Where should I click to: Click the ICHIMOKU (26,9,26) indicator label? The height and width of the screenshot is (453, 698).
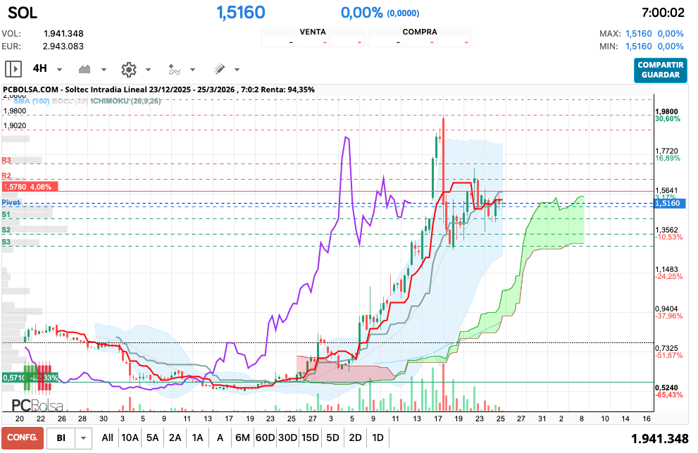[x=125, y=101]
